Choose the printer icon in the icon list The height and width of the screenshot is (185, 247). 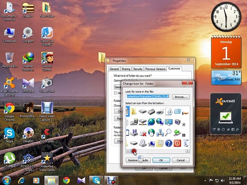(160, 112)
